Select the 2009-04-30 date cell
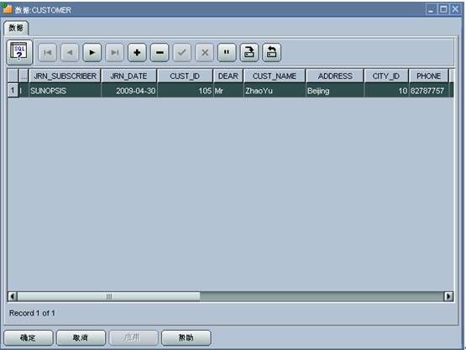Image resolution: width=466 pixels, height=350 pixels. tap(129, 91)
